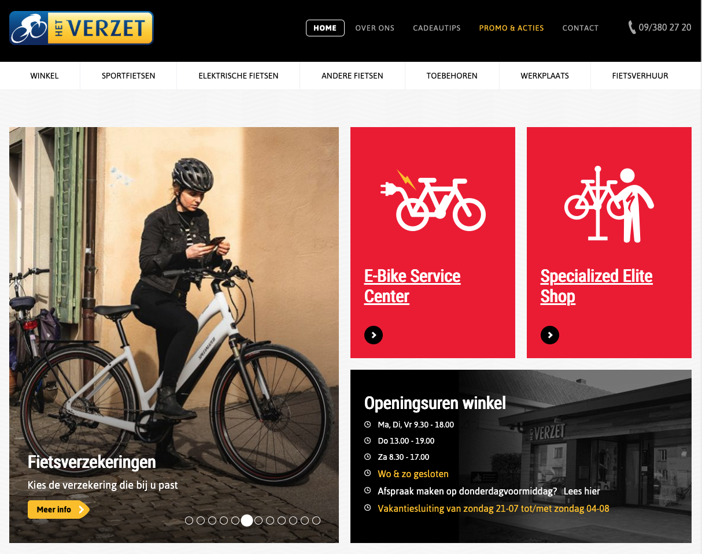Click clock icon next to Vakantiesluiting notice
The height and width of the screenshot is (554, 702).
point(367,508)
